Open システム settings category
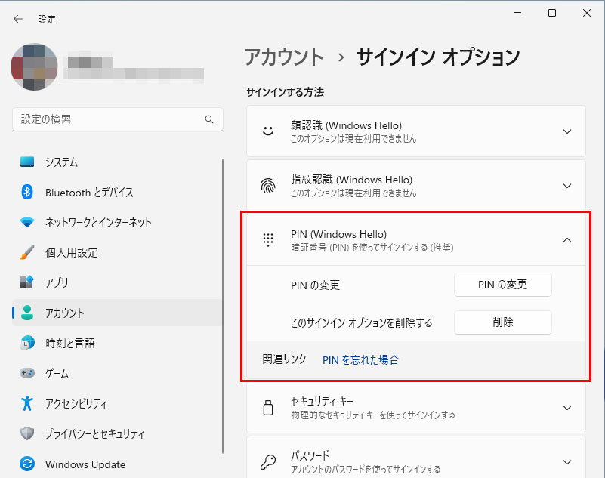This screenshot has height=478, width=605. coord(117,162)
